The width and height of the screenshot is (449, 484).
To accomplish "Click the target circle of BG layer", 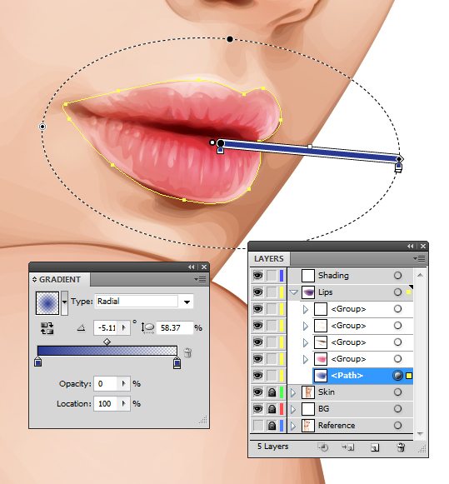I will point(397,409).
